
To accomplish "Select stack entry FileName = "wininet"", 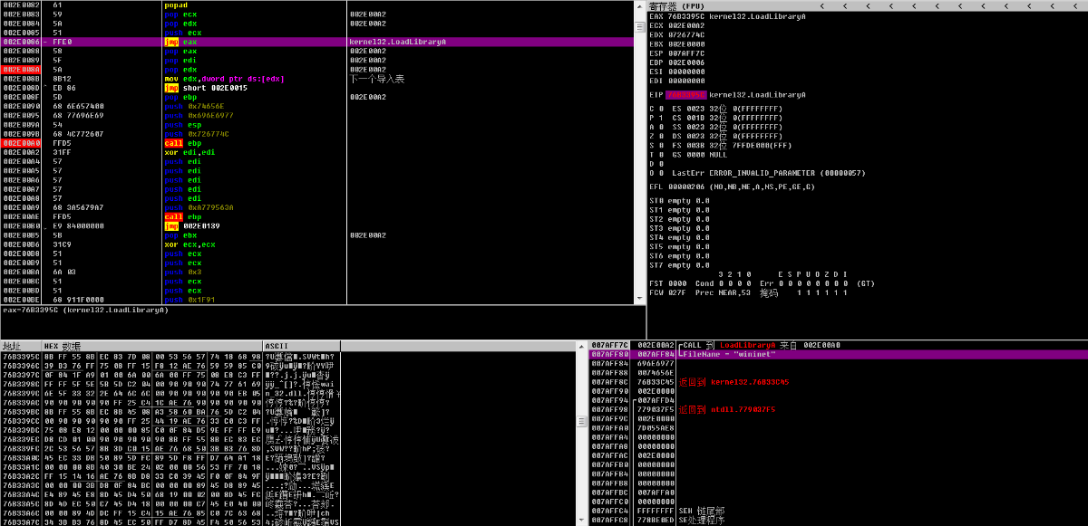I will [838, 354].
